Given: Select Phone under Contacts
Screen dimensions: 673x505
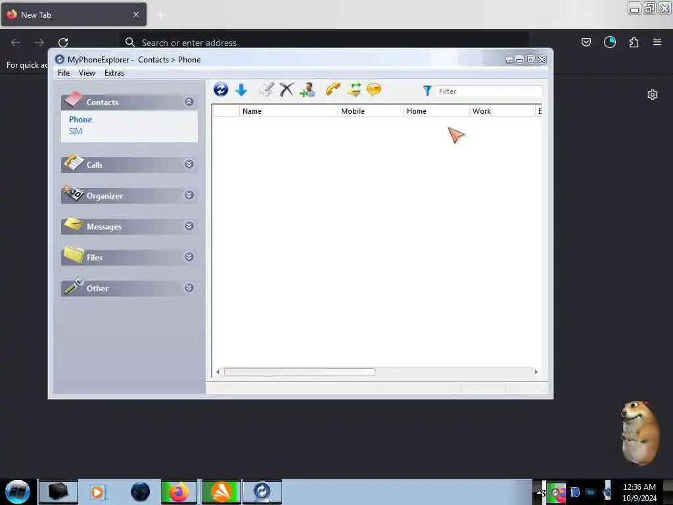Looking at the screenshot, I should [x=80, y=120].
